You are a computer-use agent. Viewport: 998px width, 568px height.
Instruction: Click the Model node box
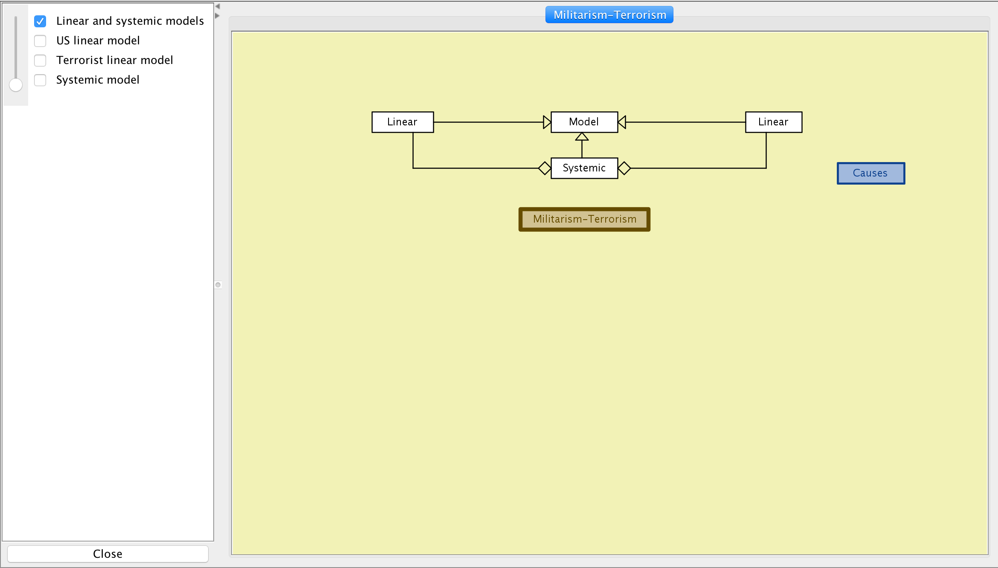point(584,122)
